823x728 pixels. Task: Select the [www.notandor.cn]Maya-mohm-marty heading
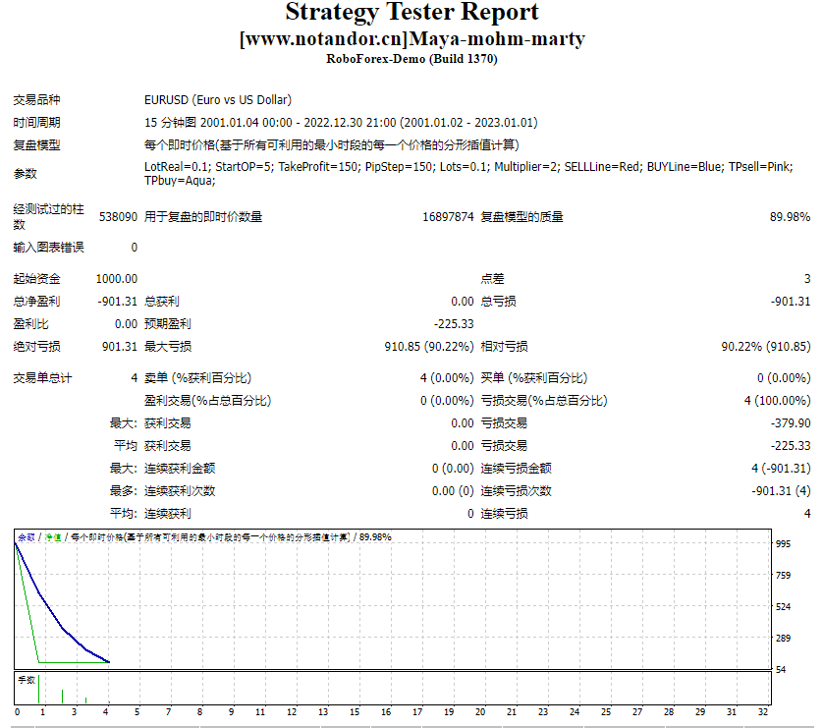click(412, 39)
